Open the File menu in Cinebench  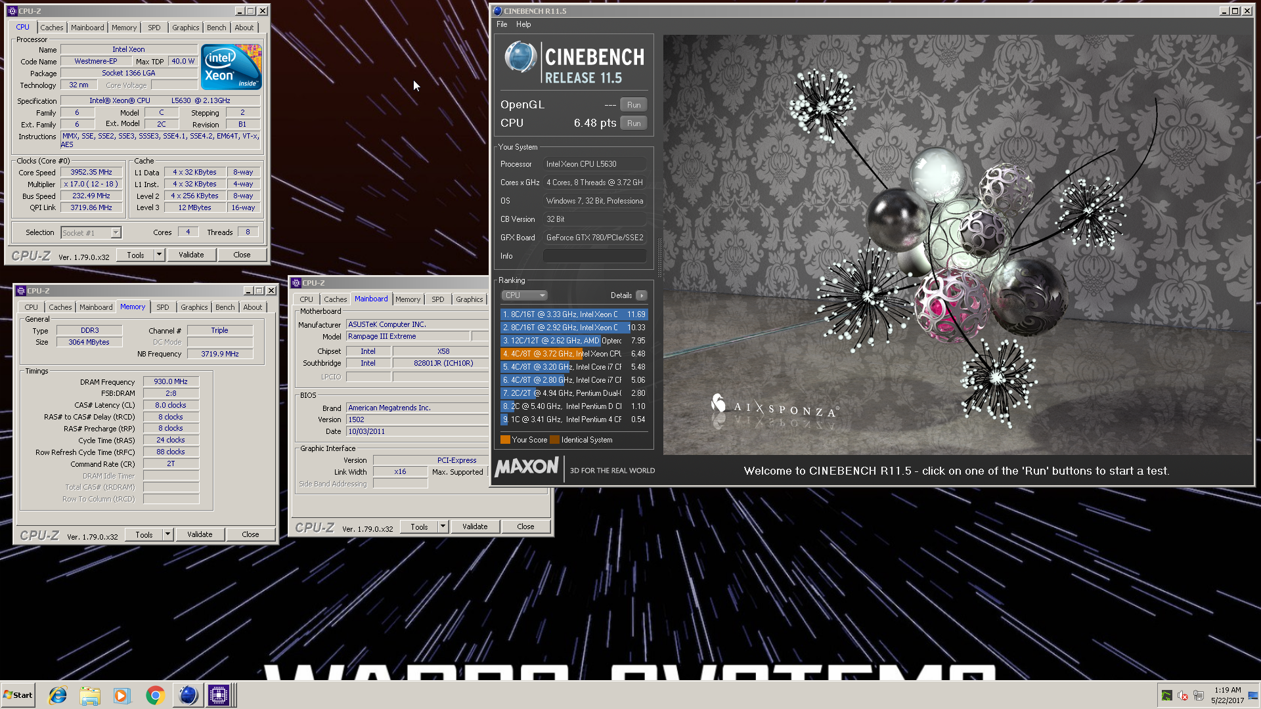click(x=502, y=24)
